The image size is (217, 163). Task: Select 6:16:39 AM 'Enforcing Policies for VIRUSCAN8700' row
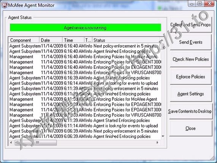click(85, 73)
